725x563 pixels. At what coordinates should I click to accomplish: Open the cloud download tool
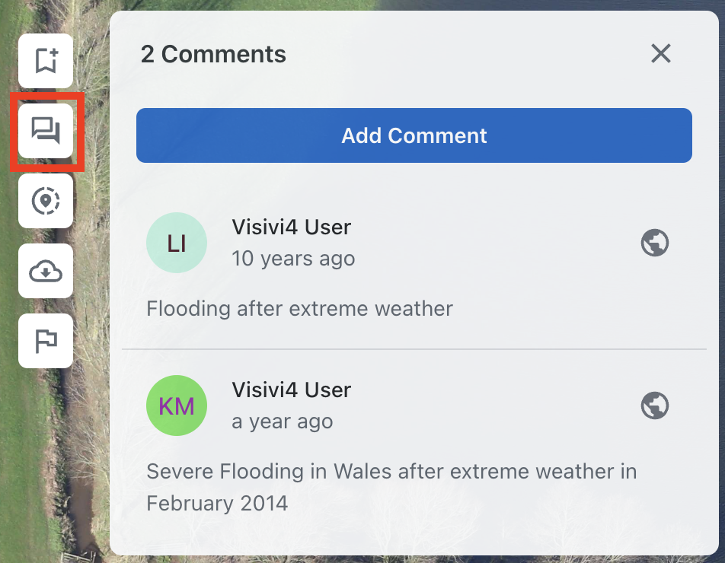click(46, 271)
